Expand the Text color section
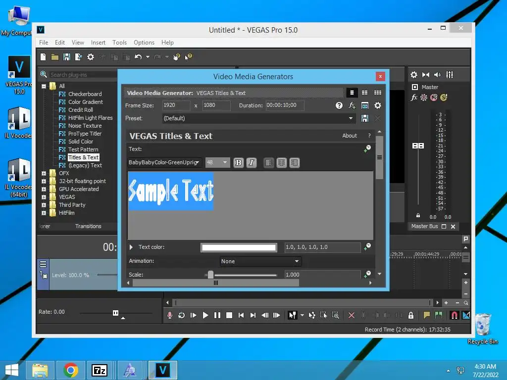 (x=131, y=247)
